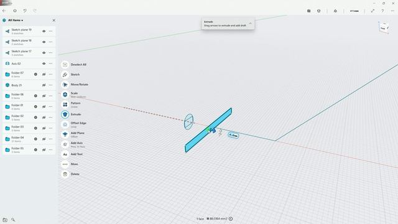Click the Delete tool
The image size is (398, 224).
tap(65, 174)
